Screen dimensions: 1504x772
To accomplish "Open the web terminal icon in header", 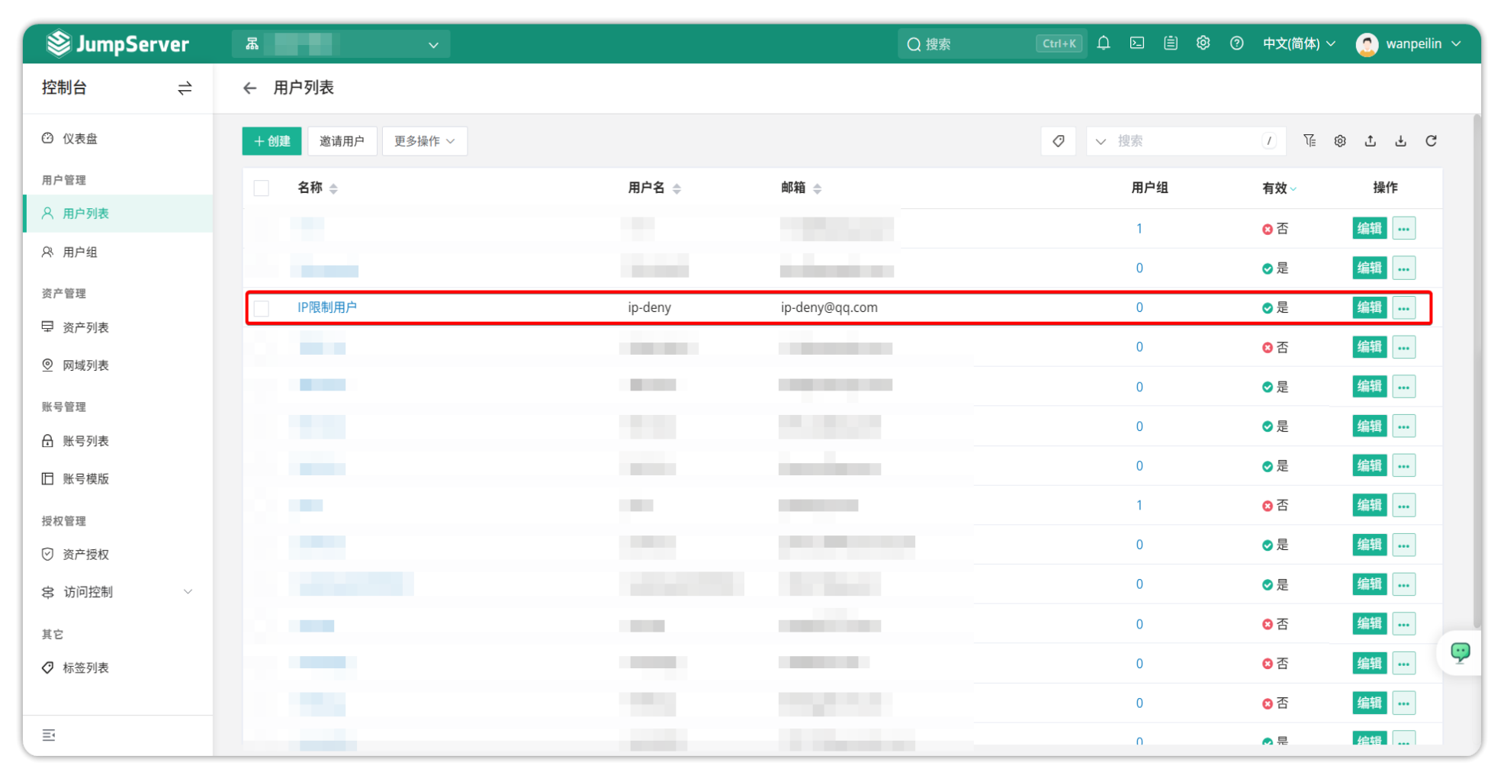I will coord(1136,43).
